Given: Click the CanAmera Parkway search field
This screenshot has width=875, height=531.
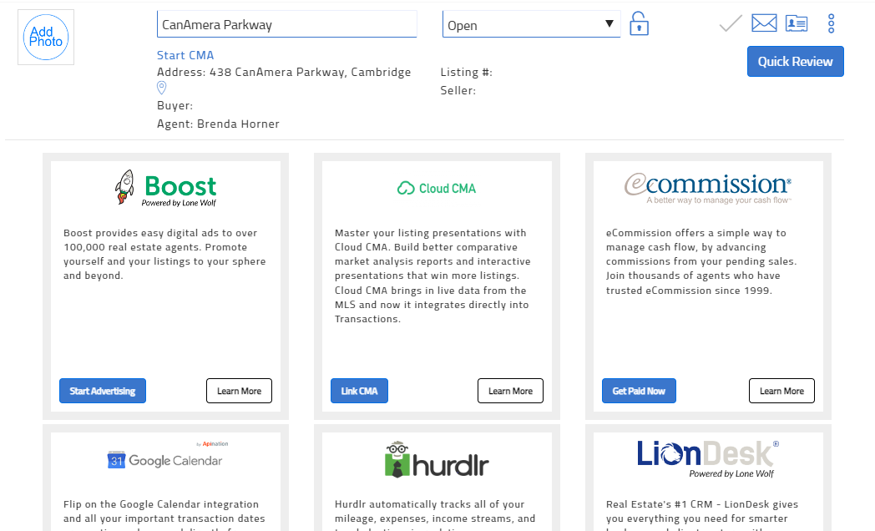Looking at the screenshot, I should (x=286, y=24).
